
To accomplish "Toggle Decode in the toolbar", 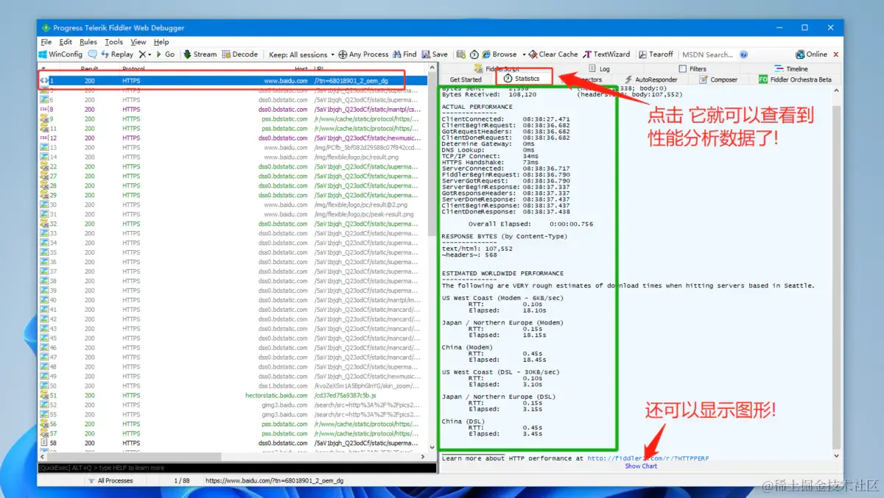I will click(x=240, y=54).
